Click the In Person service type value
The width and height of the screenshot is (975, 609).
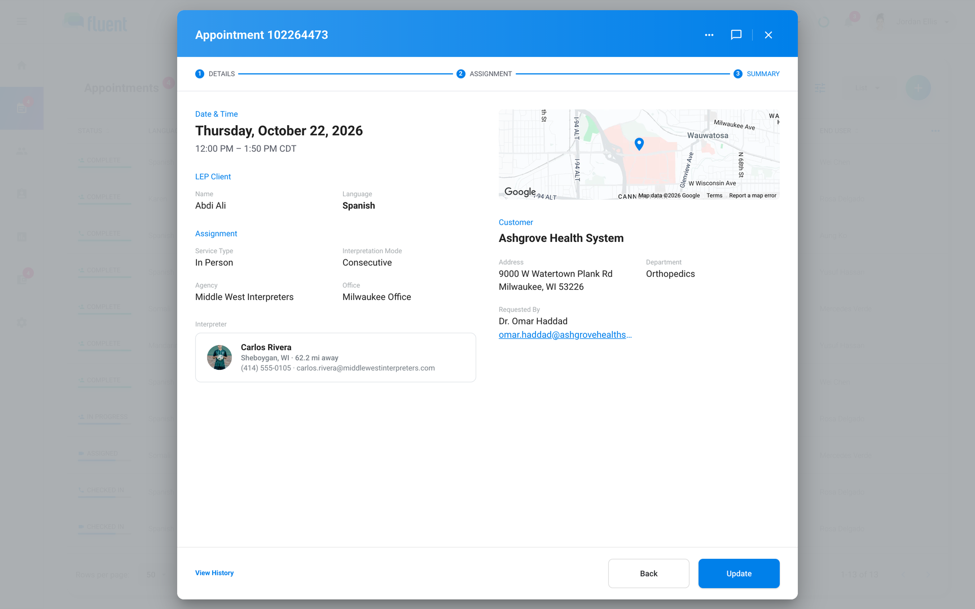pos(214,263)
